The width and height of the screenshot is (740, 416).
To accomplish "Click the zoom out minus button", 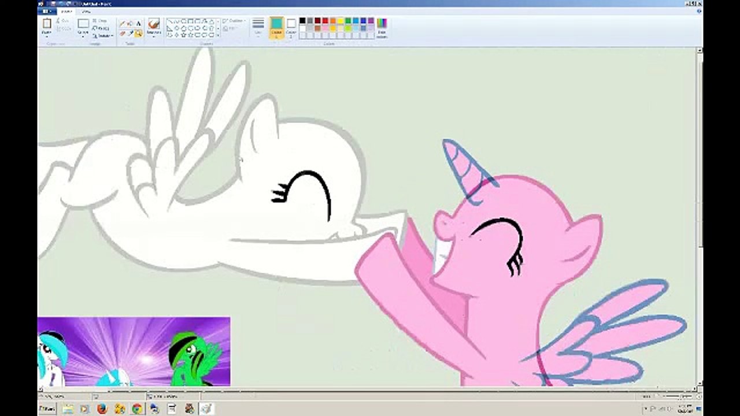I will click(663, 396).
